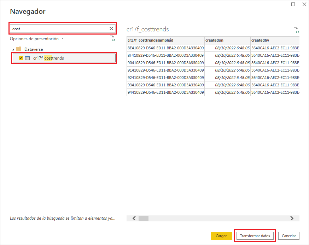Image resolution: width=309 pixels, height=245 pixels.
Task: Click the left arrow of the horizontal scrollbar
Action: tap(134, 218)
